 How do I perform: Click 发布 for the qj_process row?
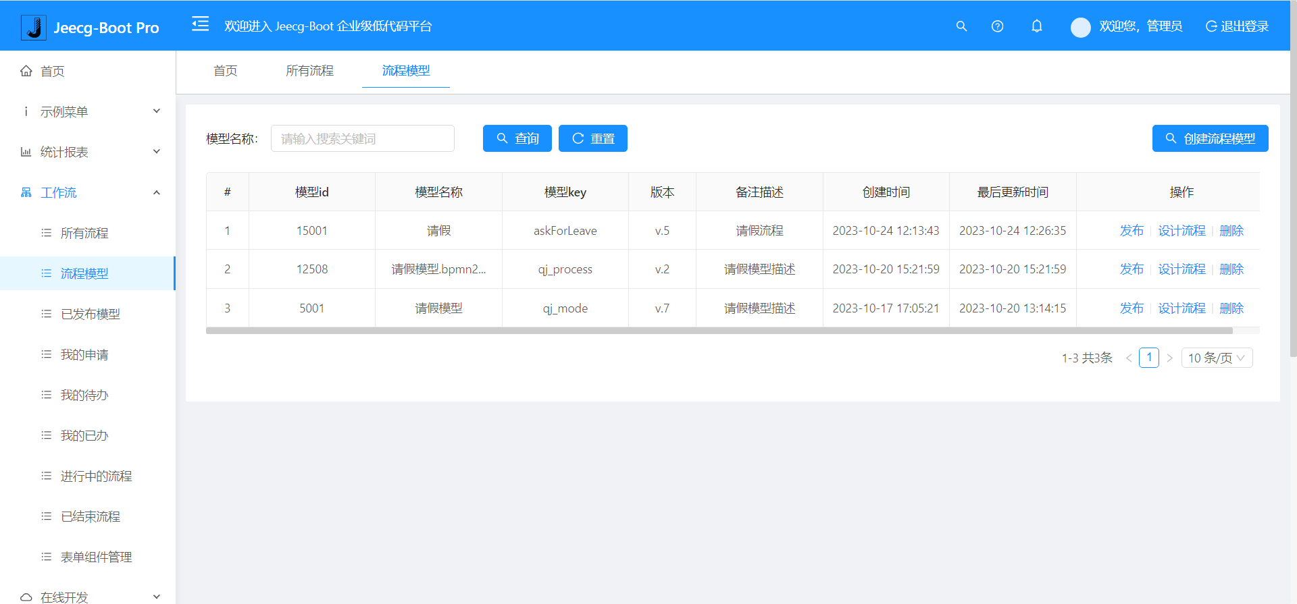coord(1132,269)
